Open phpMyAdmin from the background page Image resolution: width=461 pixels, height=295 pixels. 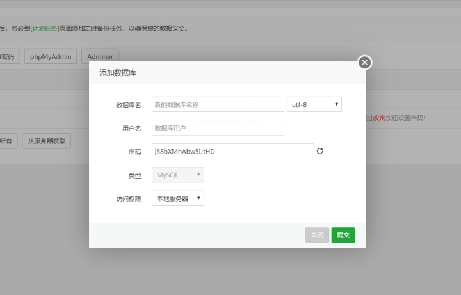(x=51, y=56)
